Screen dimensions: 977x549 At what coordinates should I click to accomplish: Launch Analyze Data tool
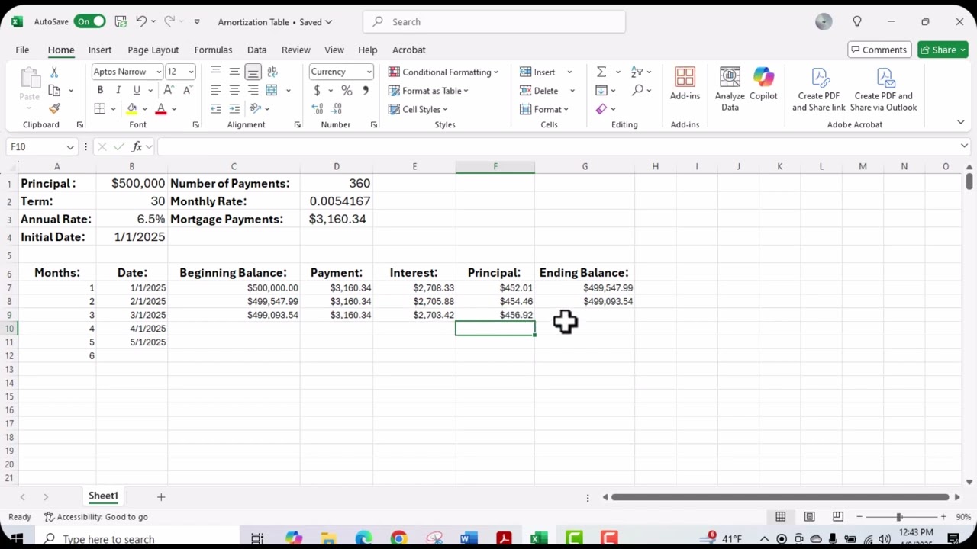[x=730, y=89]
